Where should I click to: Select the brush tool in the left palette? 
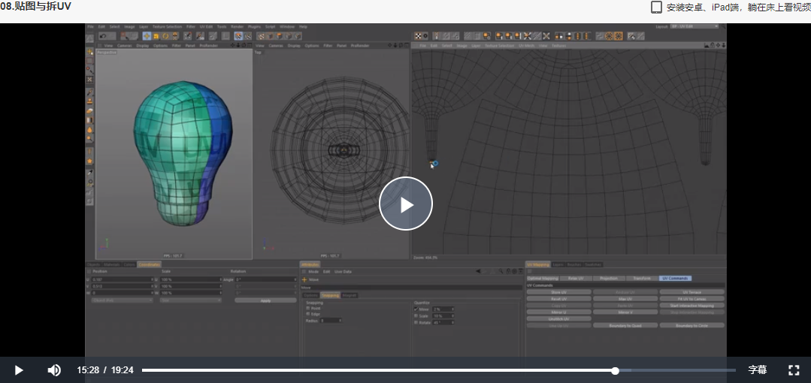point(89,92)
